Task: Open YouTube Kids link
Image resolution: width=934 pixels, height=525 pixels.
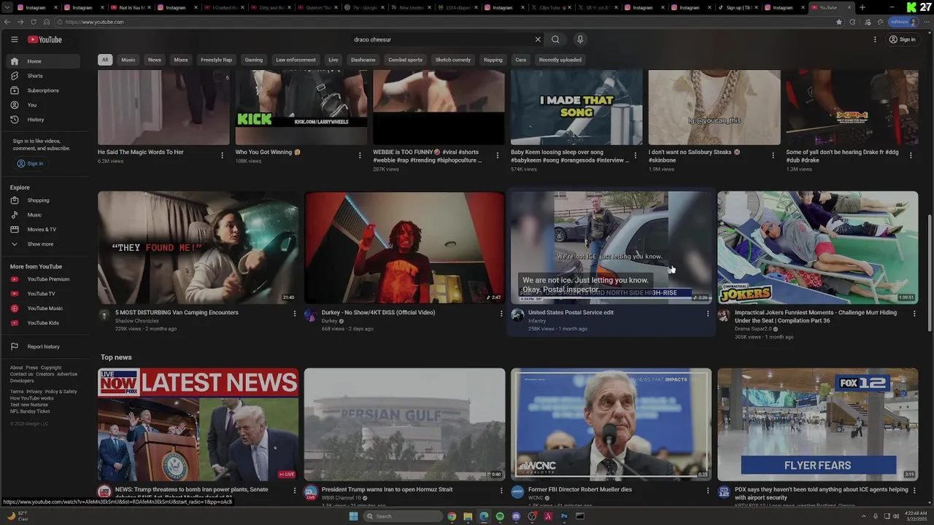Action: click(x=44, y=323)
